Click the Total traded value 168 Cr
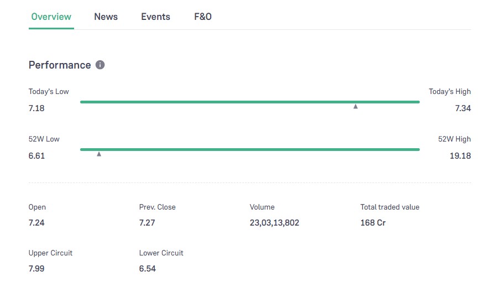This screenshot has width=485, height=287. 373,223
